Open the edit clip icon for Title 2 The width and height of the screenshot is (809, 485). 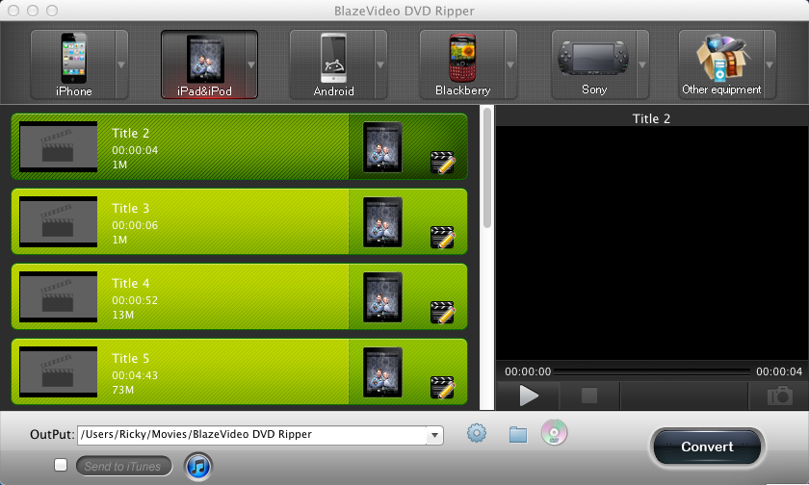pos(443,163)
